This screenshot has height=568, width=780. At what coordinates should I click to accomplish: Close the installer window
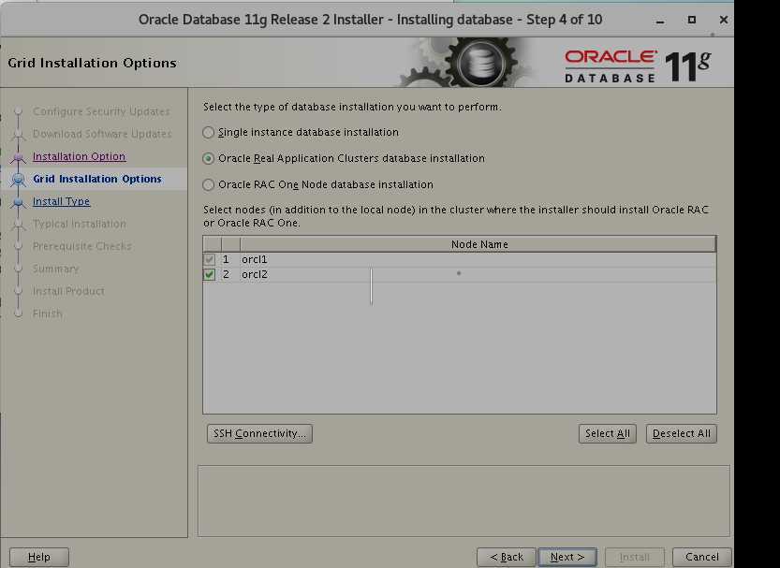click(724, 20)
